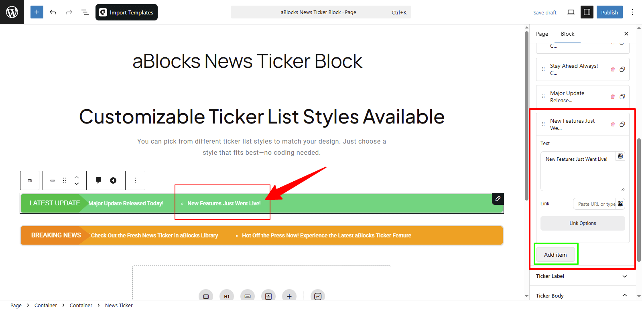Viewport: 642px width, 310px height.
Task: Grab handle of 'New Features Just We...' item
Action: (x=543, y=124)
